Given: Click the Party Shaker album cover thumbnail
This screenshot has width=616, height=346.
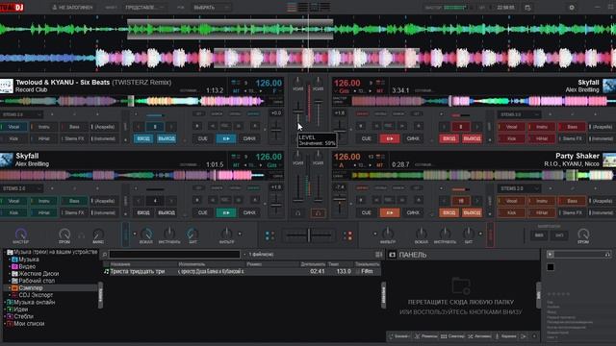Looking at the screenshot, I should coord(609,161).
